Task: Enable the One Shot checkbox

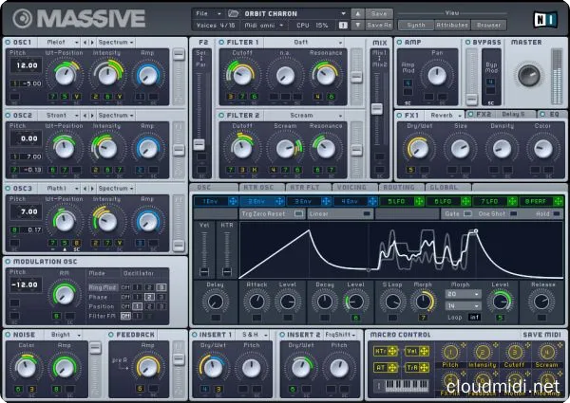Action: [513, 213]
